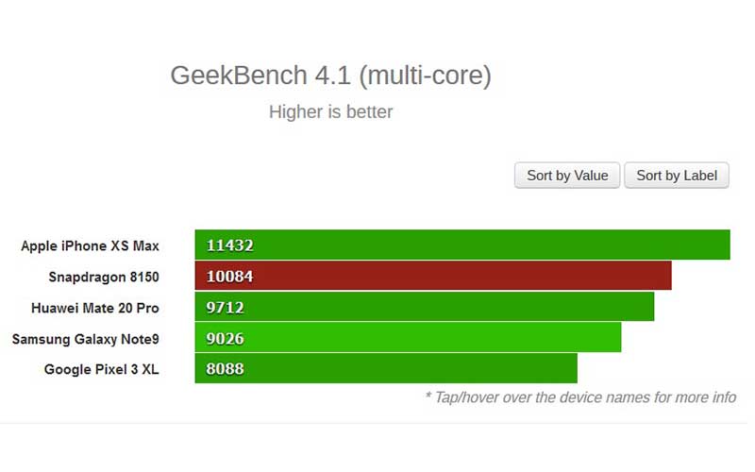Click the Google Pixel 3 XL bar

pos(386,368)
